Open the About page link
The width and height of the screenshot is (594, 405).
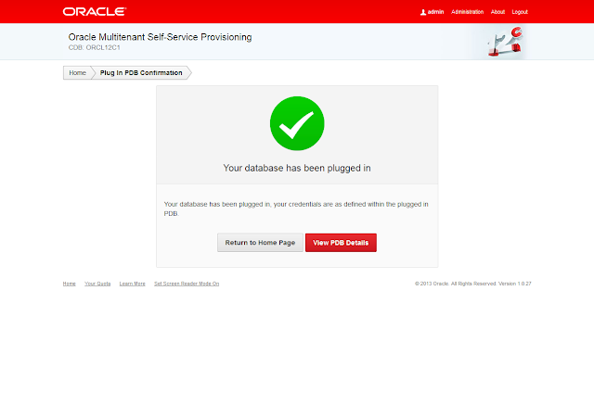[x=497, y=12]
